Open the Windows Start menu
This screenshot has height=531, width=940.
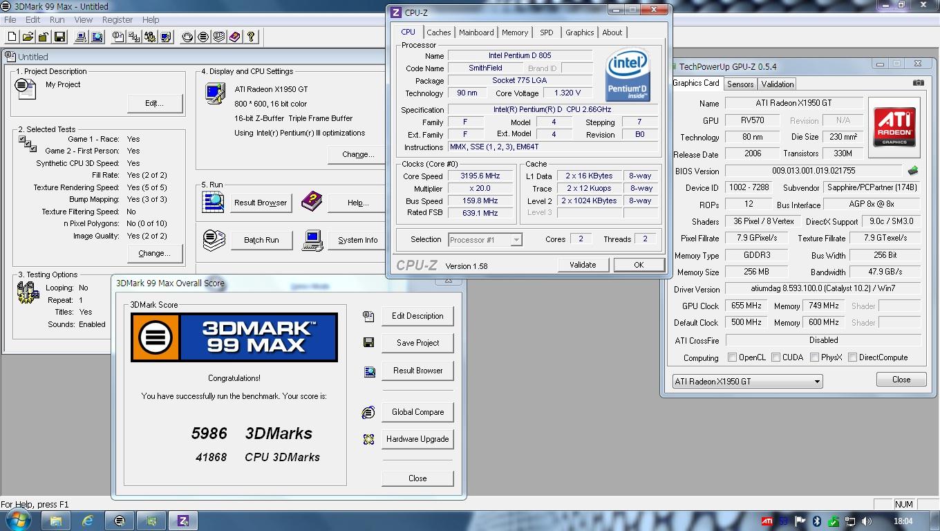point(18,520)
